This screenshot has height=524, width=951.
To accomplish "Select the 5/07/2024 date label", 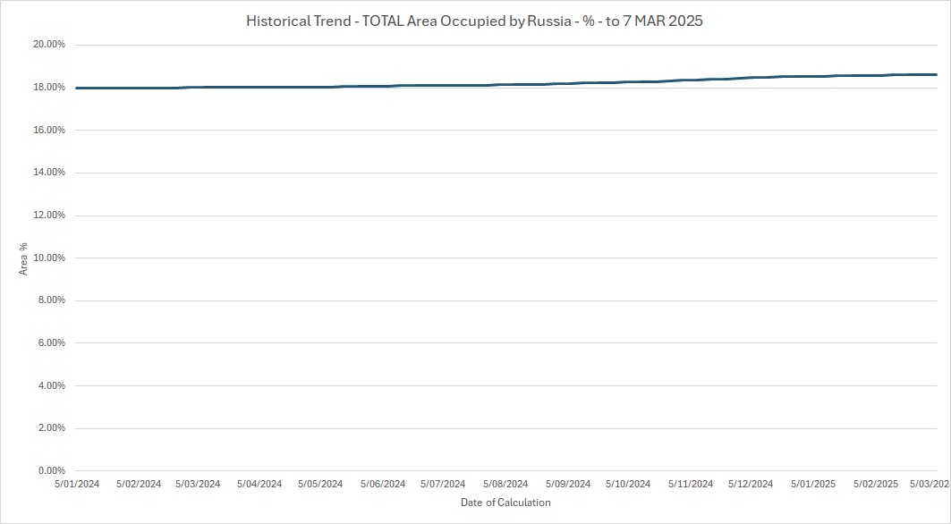I will pyautogui.click(x=443, y=484).
